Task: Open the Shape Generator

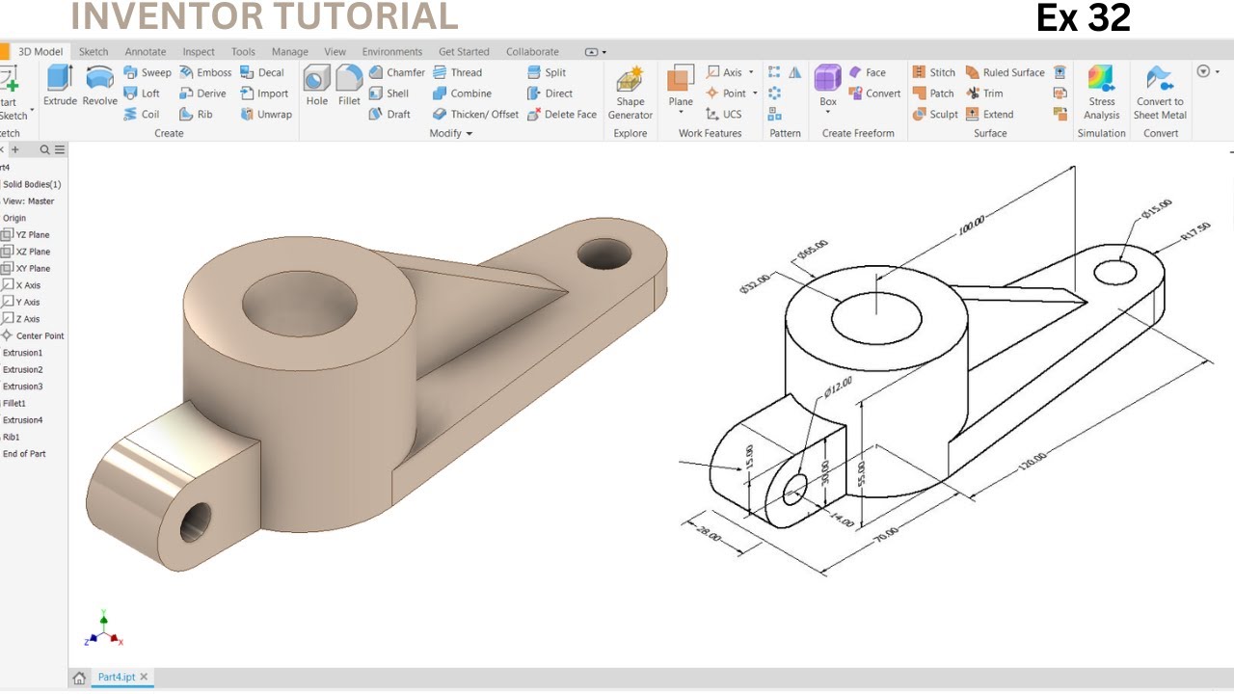Action: (630, 93)
